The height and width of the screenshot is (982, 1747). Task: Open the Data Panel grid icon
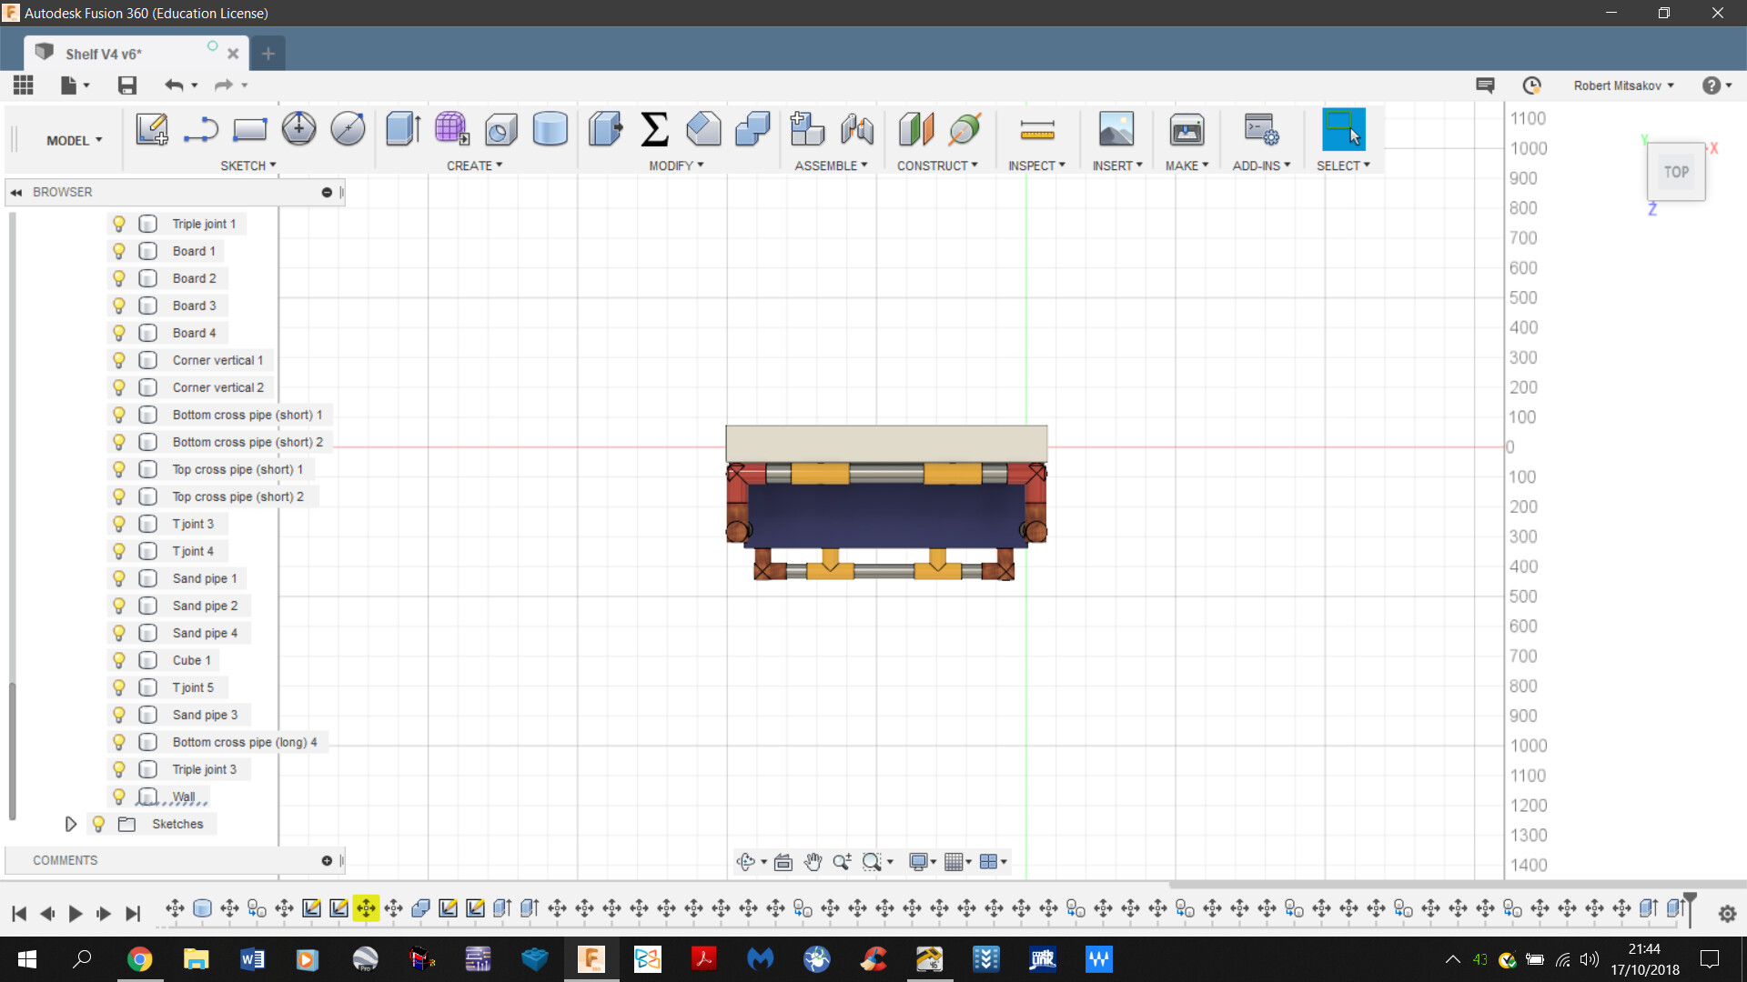pyautogui.click(x=24, y=85)
